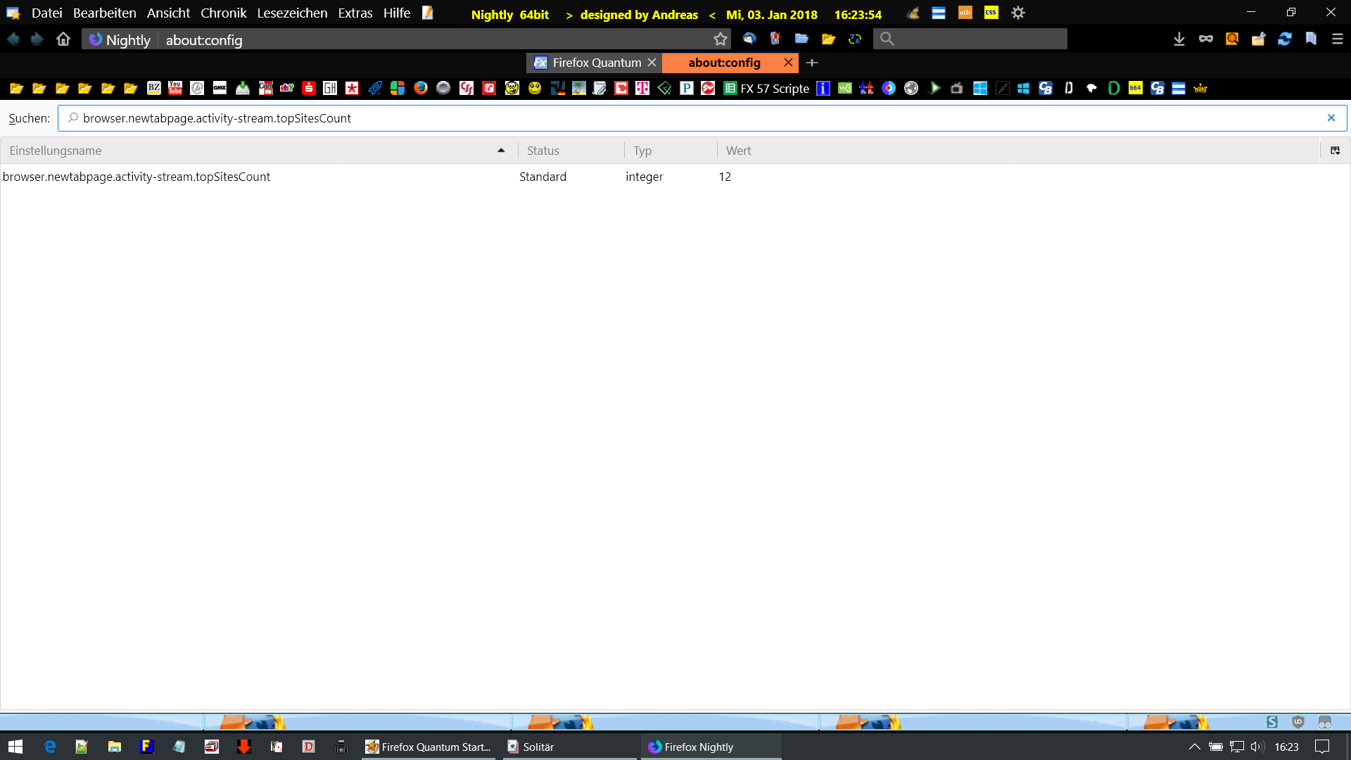Image resolution: width=1351 pixels, height=760 pixels.
Task: Click the settings gear icon in the menu bar
Action: pyautogui.click(x=1018, y=13)
